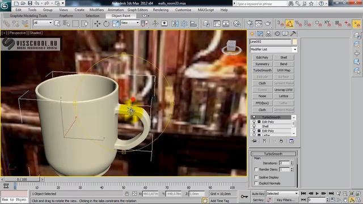Enable the Explicit Normals checkbox
The image size is (363, 204).
pyautogui.click(x=256, y=183)
